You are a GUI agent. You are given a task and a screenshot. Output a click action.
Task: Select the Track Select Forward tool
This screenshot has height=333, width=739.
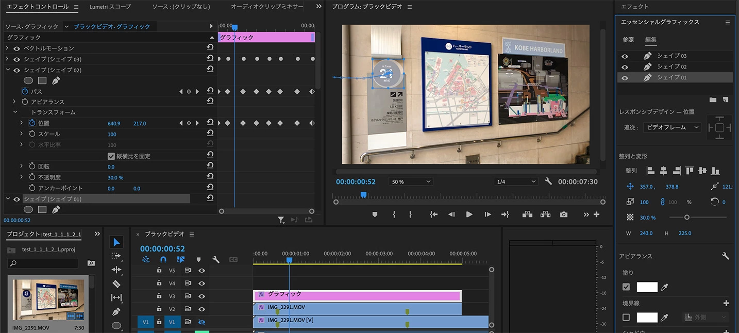pyautogui.click(x=116, y=256)
